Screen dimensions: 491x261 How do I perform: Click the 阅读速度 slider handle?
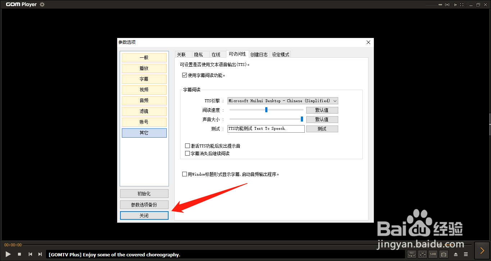(266, 110)
